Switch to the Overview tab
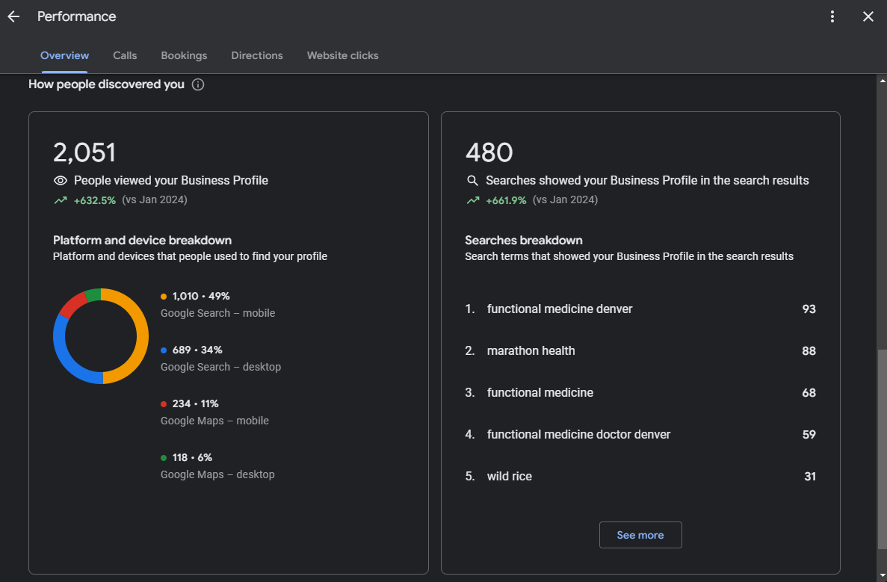887x582 pixels. coord(64,55)
